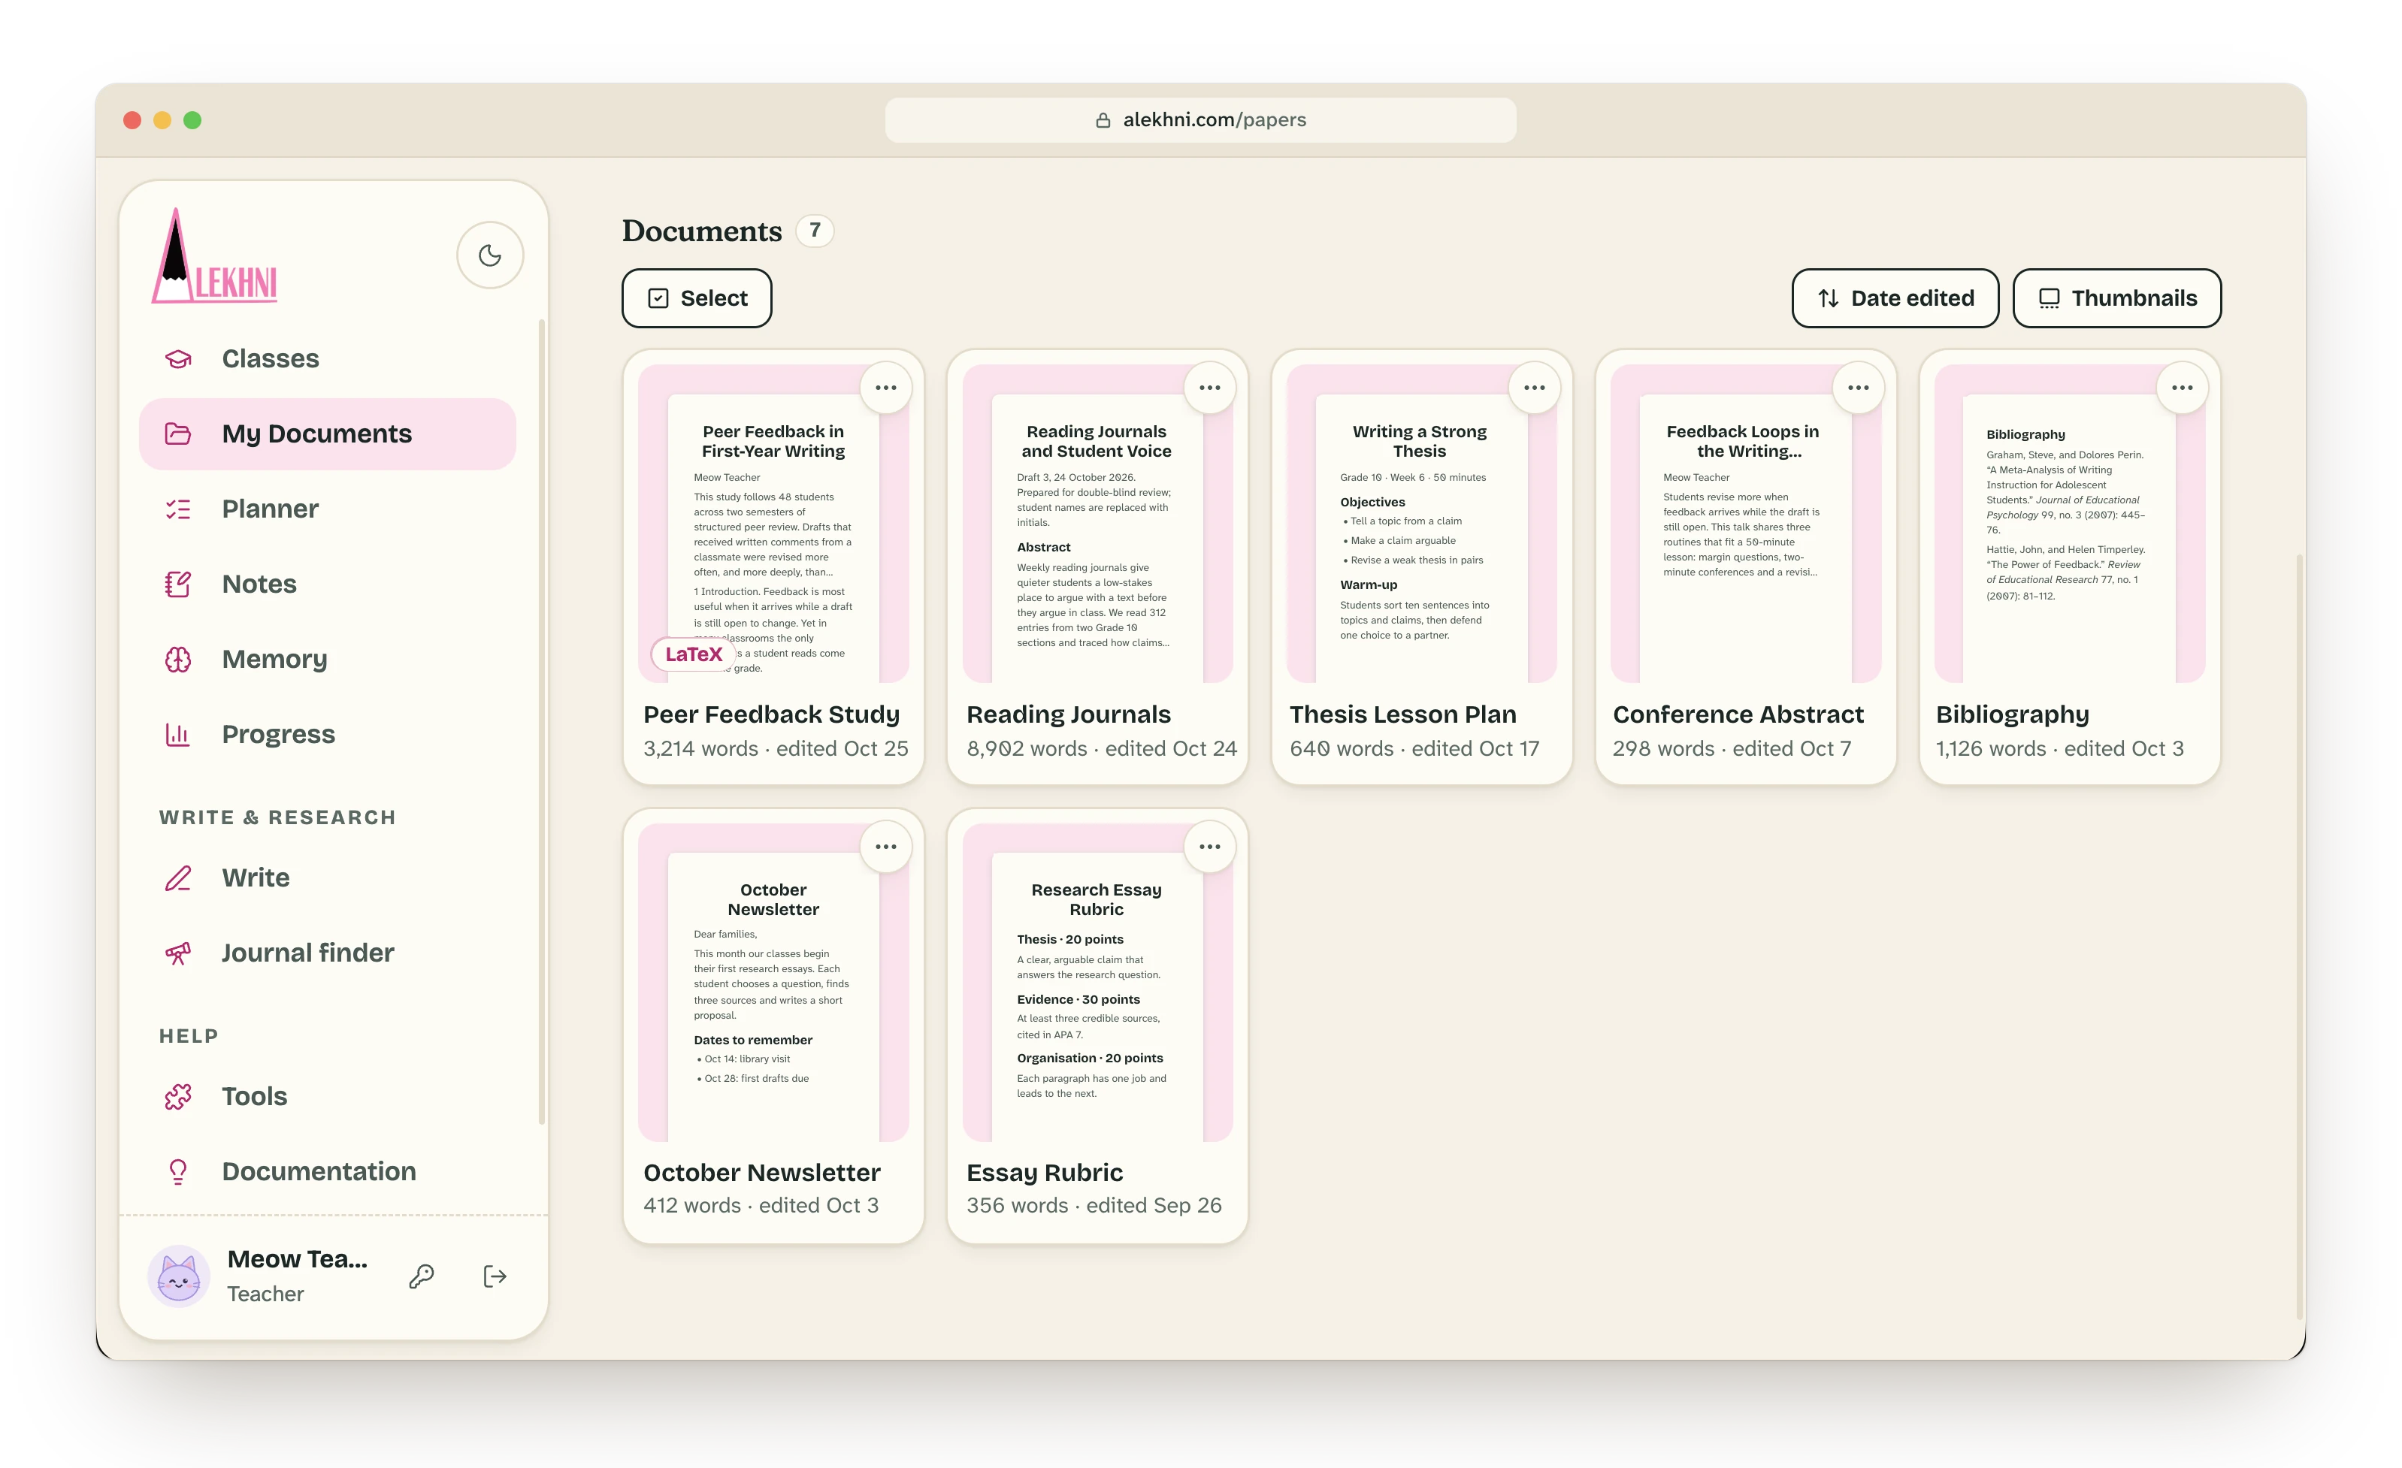Open Classes from the graduation cap icon
The height and width of the screenshot is (1468, 2402).
click(x=178, y=358)
